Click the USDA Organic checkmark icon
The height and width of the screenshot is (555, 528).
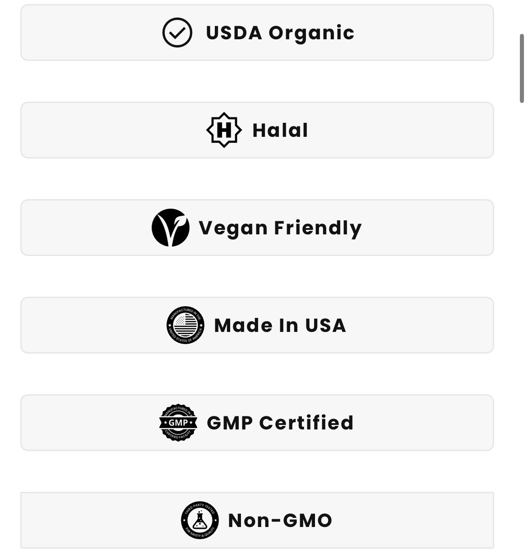[177, 33]
